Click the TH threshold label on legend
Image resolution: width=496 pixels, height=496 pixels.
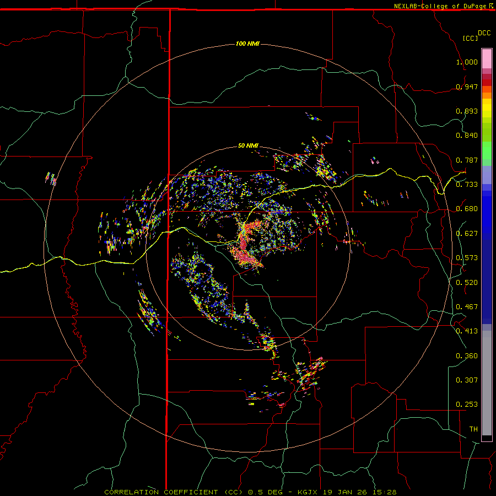(473, 429)
